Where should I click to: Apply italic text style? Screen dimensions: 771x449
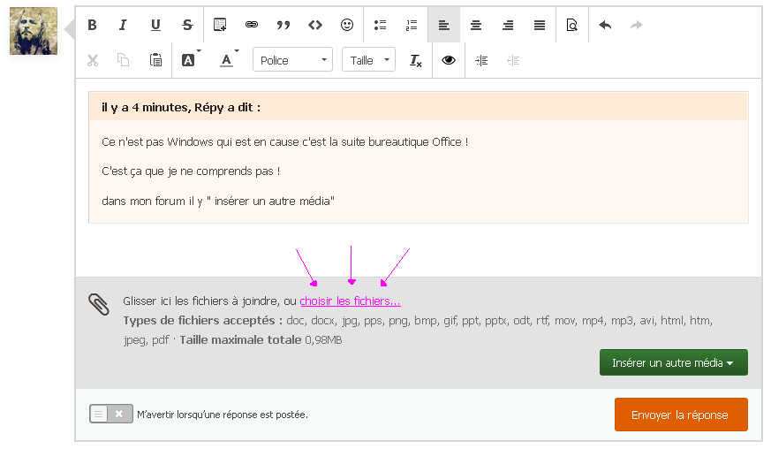point(124,25)
